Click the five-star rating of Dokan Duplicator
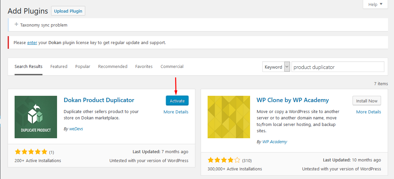The image size is (394, 179). [x=31, y=152]
